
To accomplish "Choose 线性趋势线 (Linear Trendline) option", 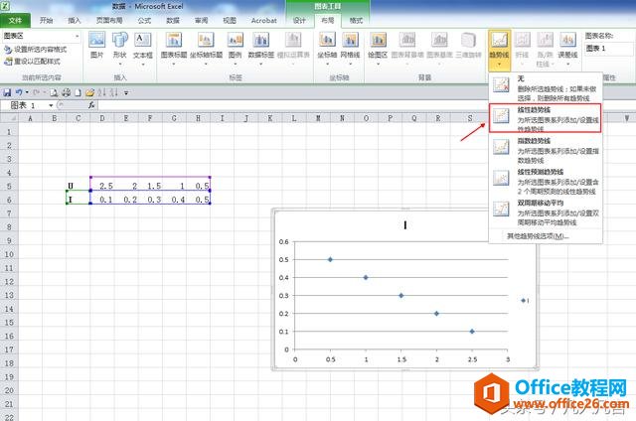I will point(545,118).
